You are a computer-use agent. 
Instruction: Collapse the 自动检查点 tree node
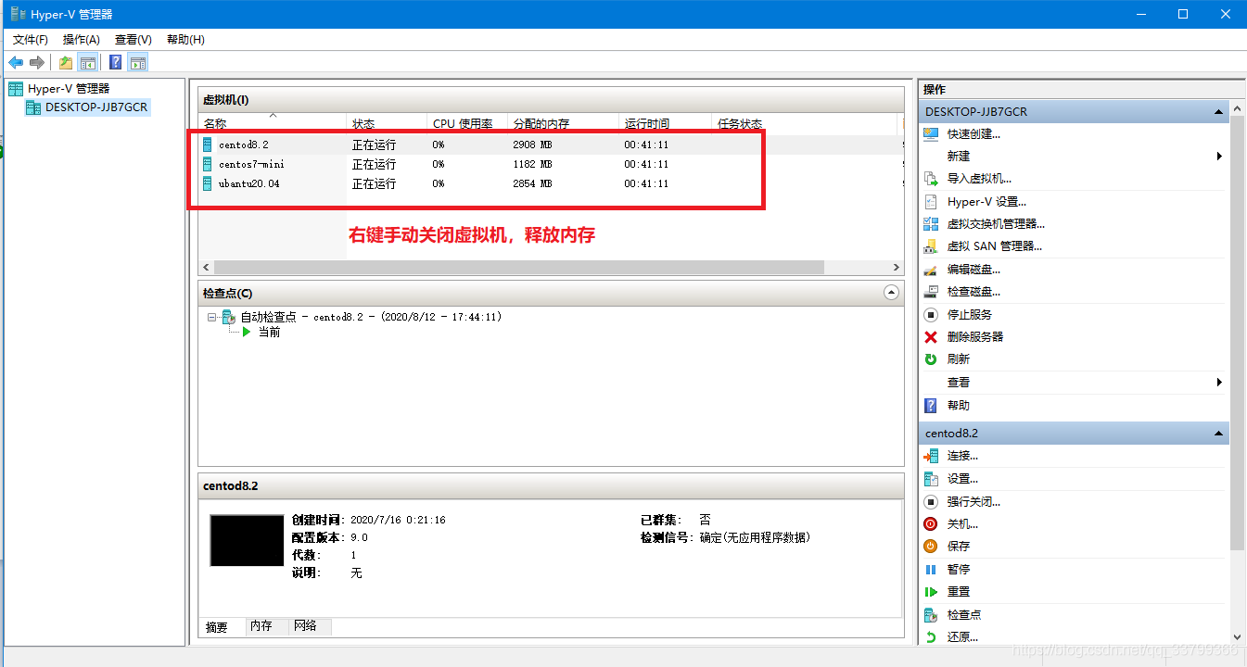pyautogui.click(x=212, y=317)
